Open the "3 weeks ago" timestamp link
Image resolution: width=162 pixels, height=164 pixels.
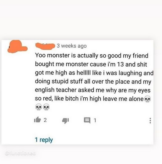point(72,46)
